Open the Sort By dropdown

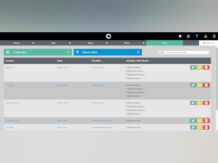(x=187, y=53)
